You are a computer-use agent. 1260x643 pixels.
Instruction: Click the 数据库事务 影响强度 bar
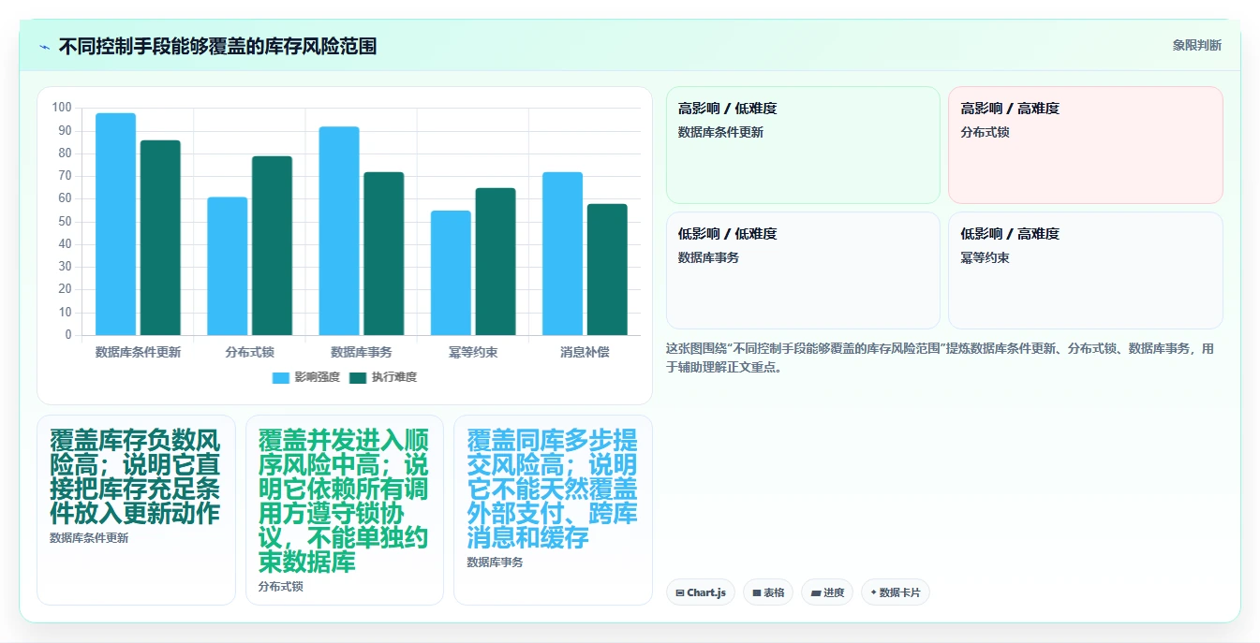click(x=339, y=230)
